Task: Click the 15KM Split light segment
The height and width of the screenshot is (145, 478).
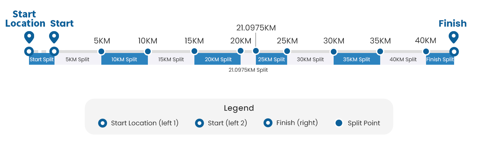Action: tap(171, 59)
